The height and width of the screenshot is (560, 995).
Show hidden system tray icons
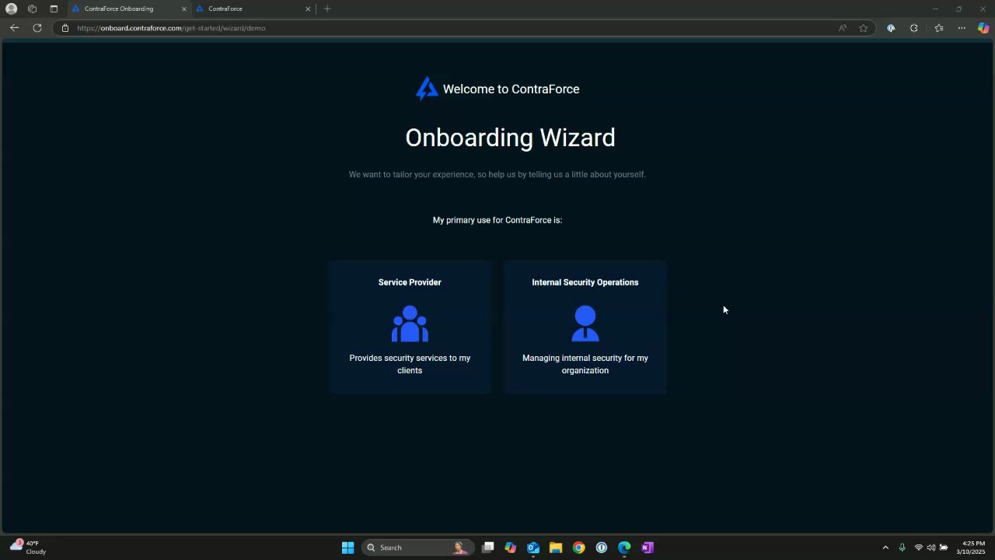885,548
